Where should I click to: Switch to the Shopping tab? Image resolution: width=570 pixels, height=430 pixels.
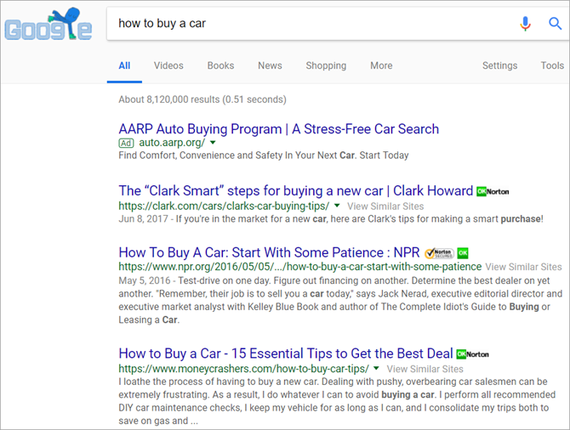coord(326,65)
